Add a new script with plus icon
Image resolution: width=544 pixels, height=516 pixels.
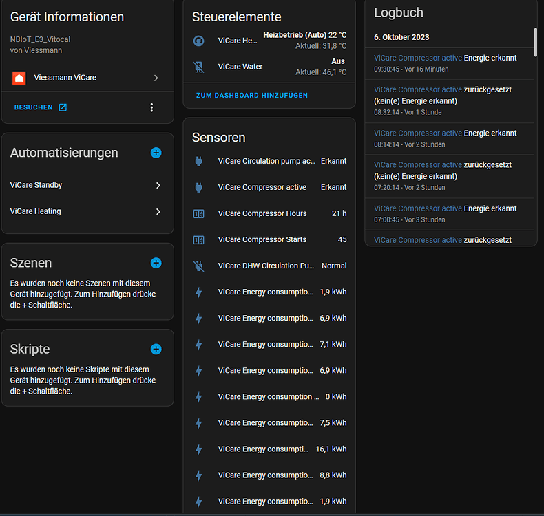tap(156, 349)
